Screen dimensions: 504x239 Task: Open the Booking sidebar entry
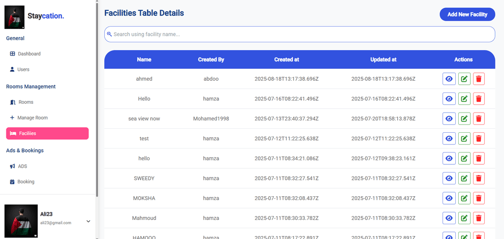point(26,182)
